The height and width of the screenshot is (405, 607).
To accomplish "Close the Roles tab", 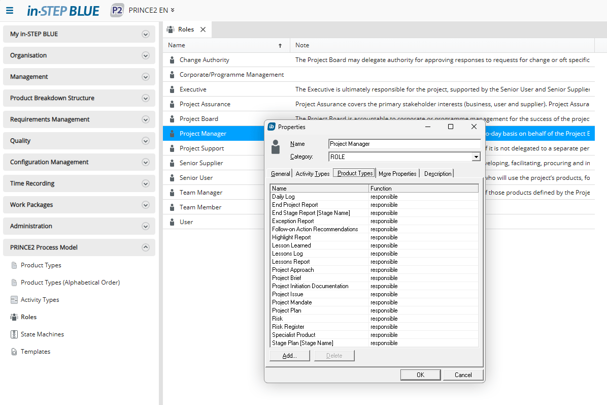I will pyautogui.click(x=203, y=29).
